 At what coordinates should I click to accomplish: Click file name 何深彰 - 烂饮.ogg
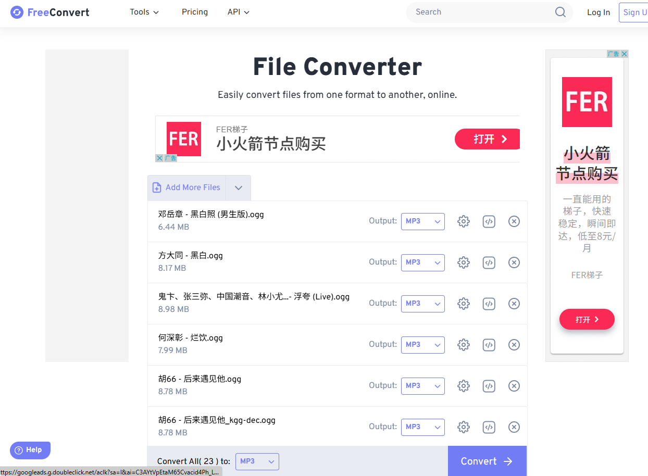tap(191, 337)
